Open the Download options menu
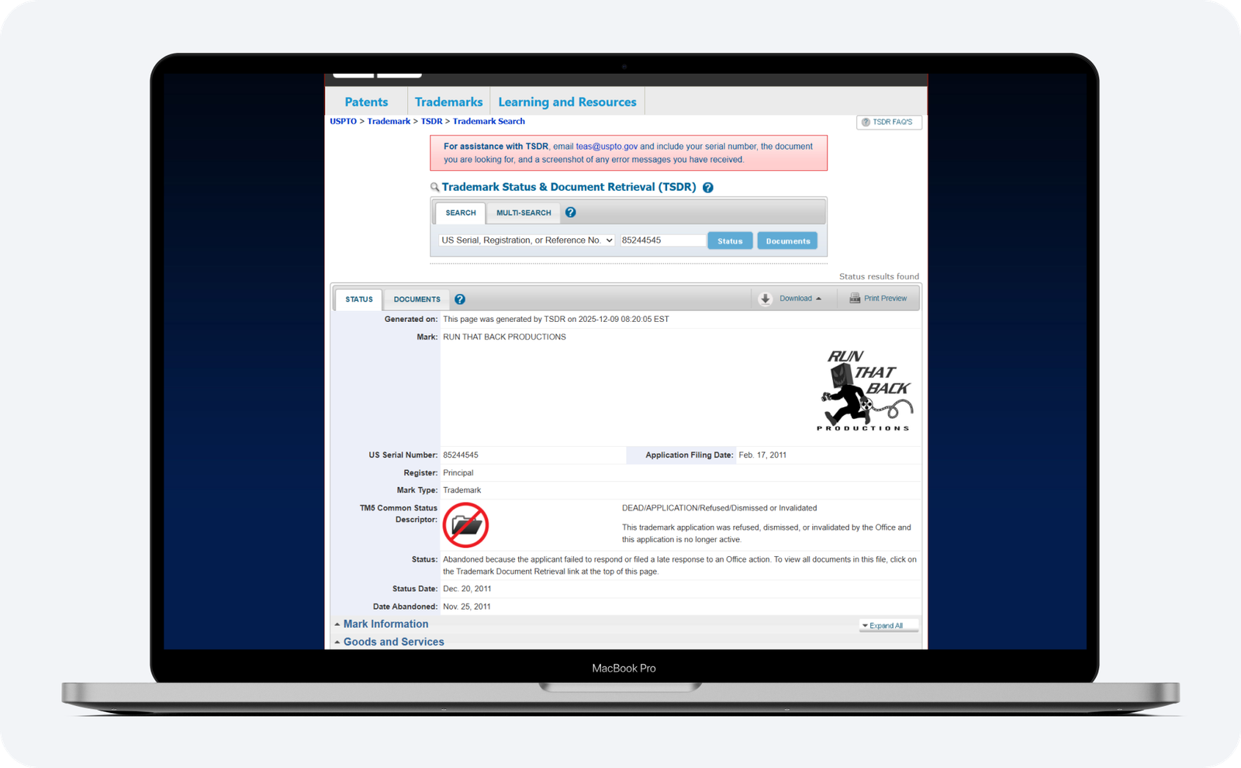This screenshot has height=768, width=1241. tap(800, 299)
